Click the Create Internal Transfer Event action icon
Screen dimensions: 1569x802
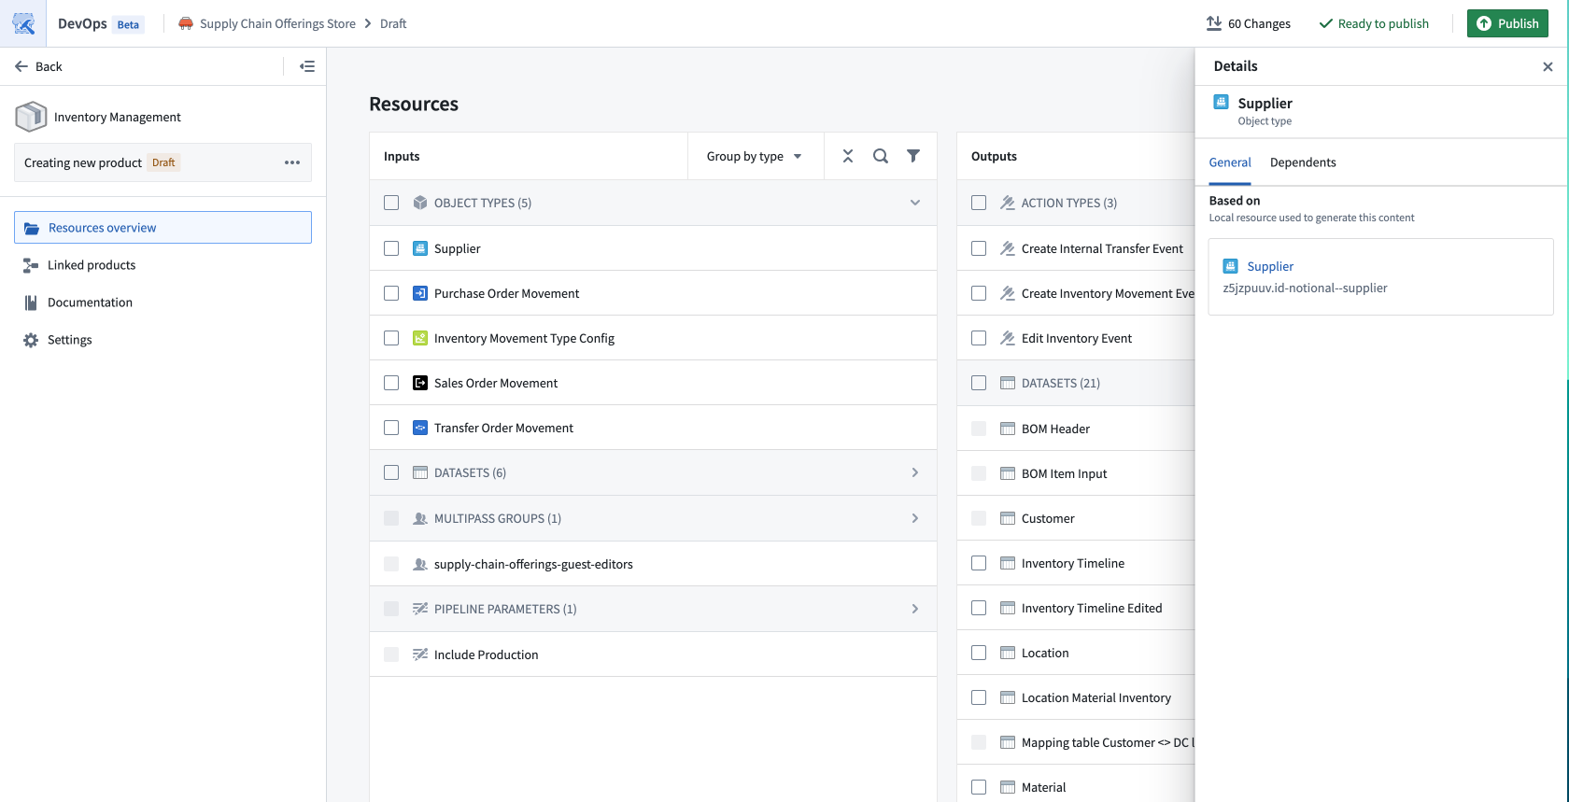[x=1008, y=248]
